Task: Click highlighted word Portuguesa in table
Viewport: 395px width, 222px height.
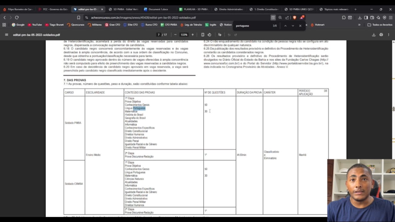Action: [139, 108]
